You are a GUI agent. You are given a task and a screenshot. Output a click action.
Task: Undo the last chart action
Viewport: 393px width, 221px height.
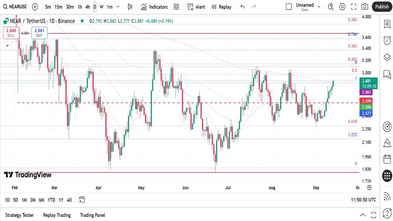coord(242,7)
